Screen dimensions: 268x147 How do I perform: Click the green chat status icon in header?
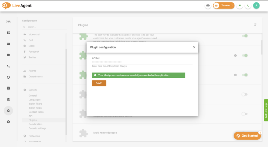click(240, 6)
